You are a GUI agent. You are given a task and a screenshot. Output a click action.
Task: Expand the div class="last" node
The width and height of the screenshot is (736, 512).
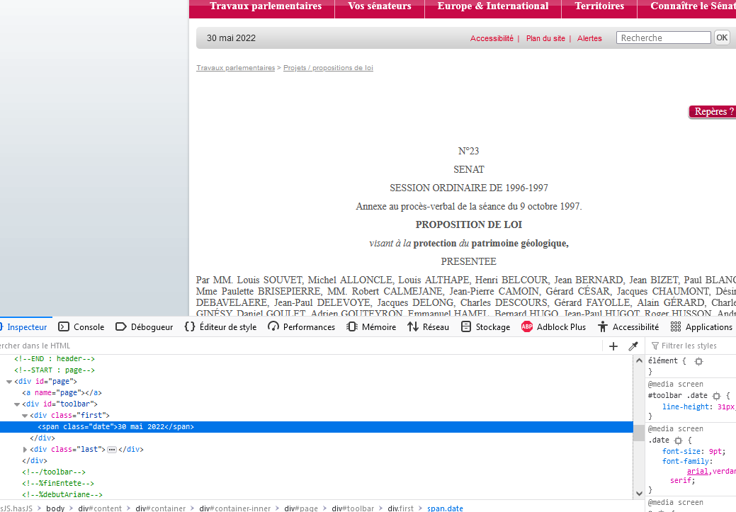[x=26, y=450]
